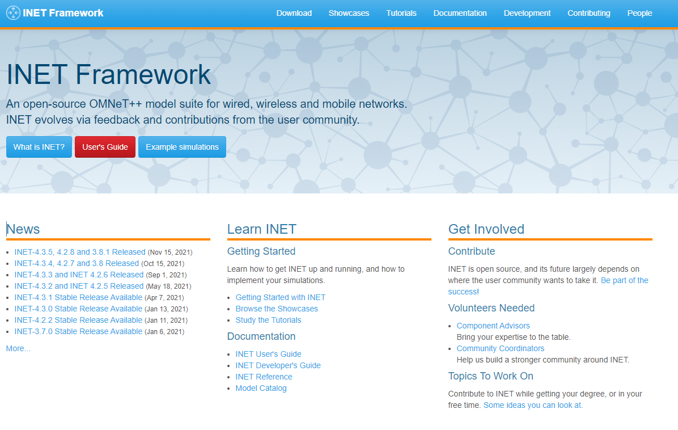This screenshot has width=678, height=430.
Task: Open INET-3.7.0 Stable Release Available link
Action: click(78, 331)
